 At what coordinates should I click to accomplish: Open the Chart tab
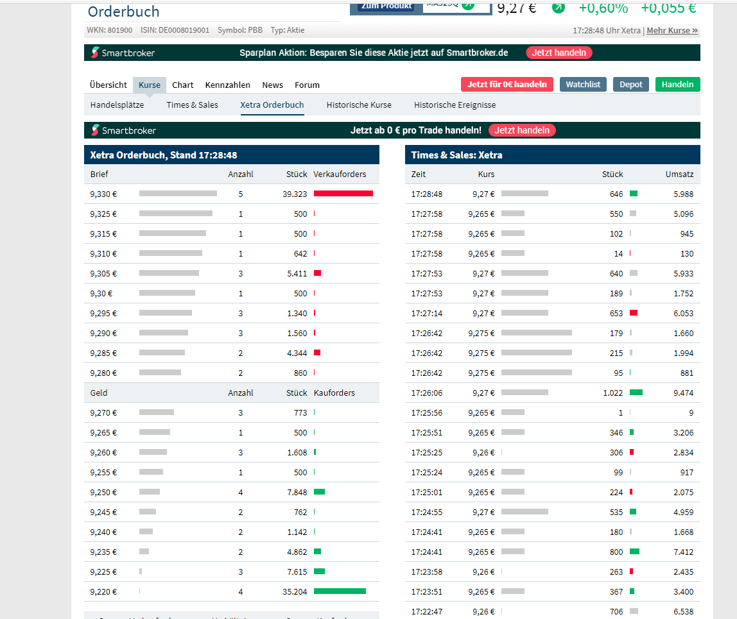[x=182, y=85]
